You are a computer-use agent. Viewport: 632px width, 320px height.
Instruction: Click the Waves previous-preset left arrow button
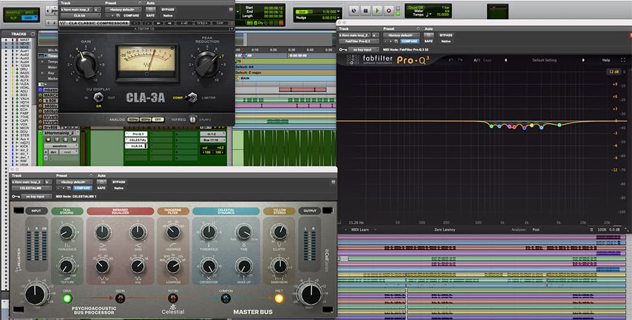[x=159, y=23]
